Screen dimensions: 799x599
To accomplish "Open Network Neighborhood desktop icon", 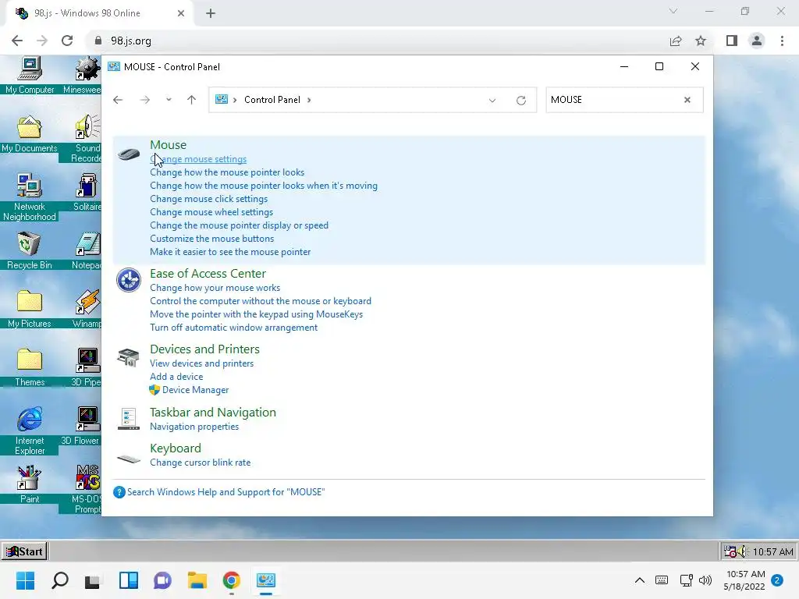I will click(x=30, y=197).
